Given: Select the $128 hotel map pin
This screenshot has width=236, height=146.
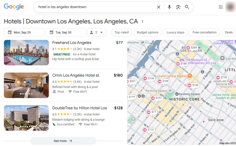Looking at the screenshot, I should [222, 77].
